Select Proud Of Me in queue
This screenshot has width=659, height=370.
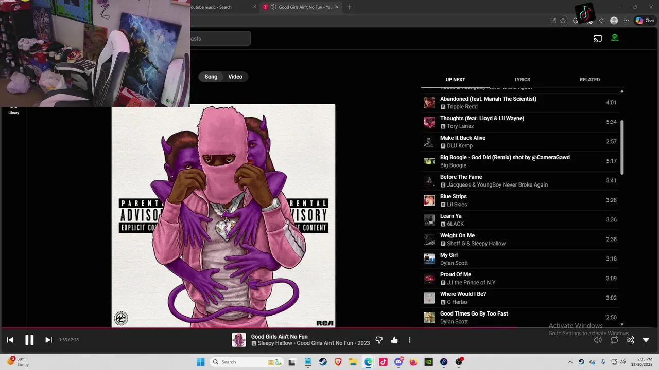tap(520, 279)
